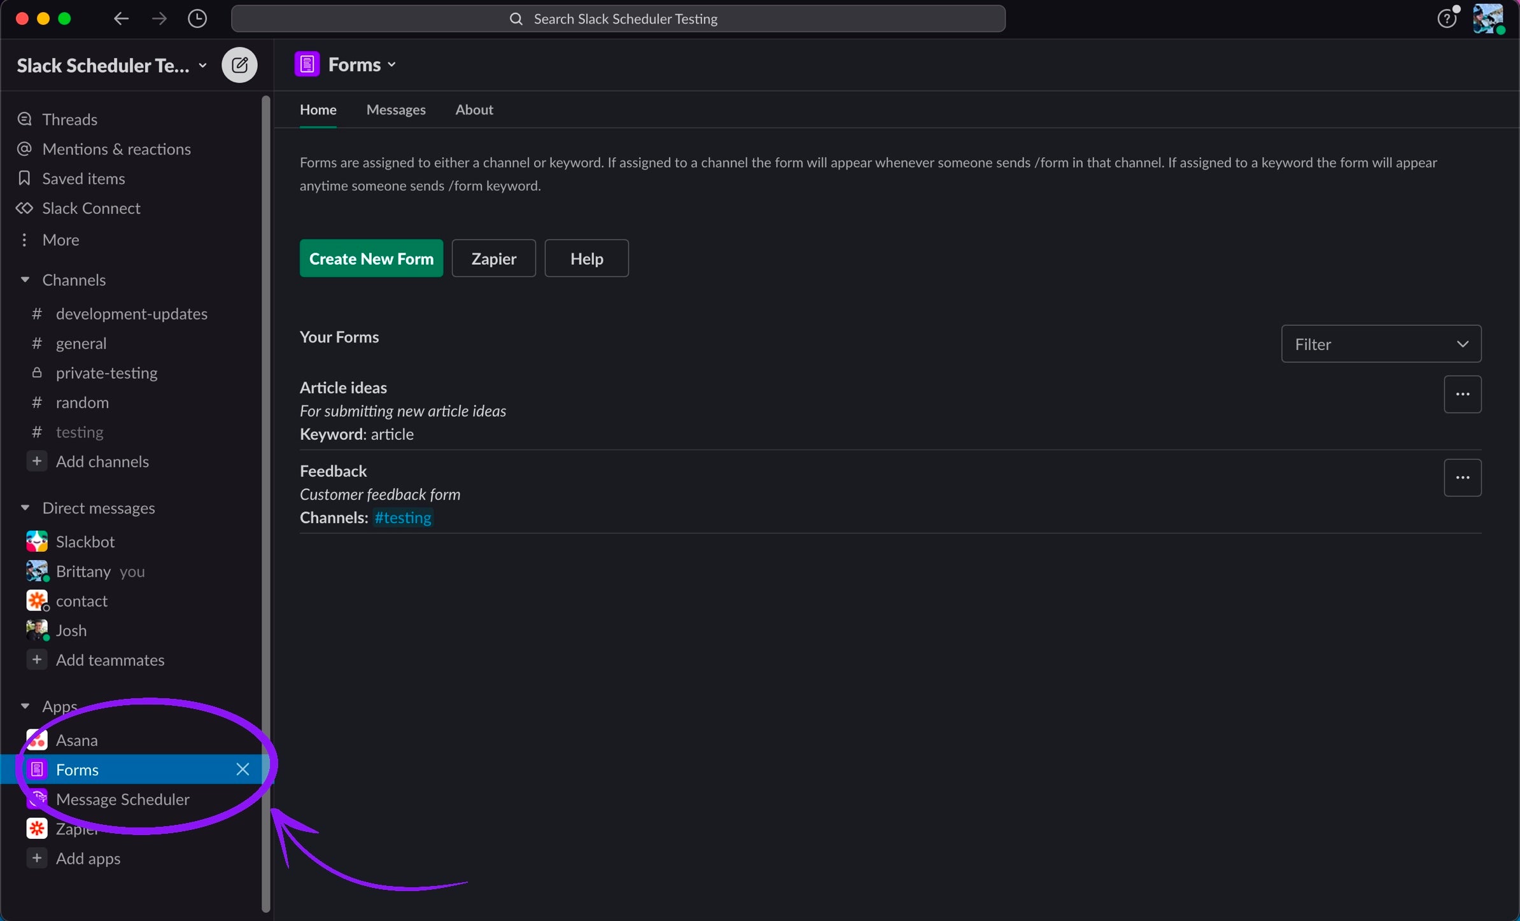Open the help question mark icon
This screenshot has height=921, width=1520.
(1446, 18)
